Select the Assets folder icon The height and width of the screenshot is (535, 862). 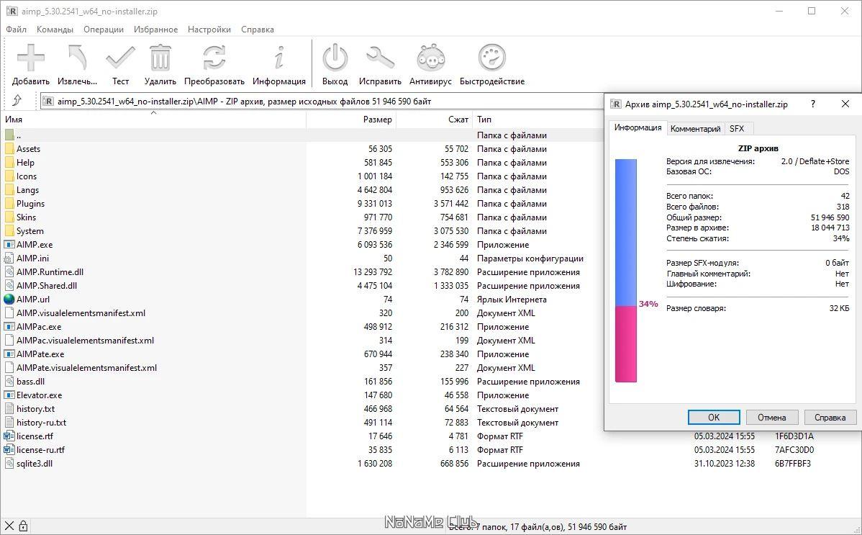coord(9,148)
